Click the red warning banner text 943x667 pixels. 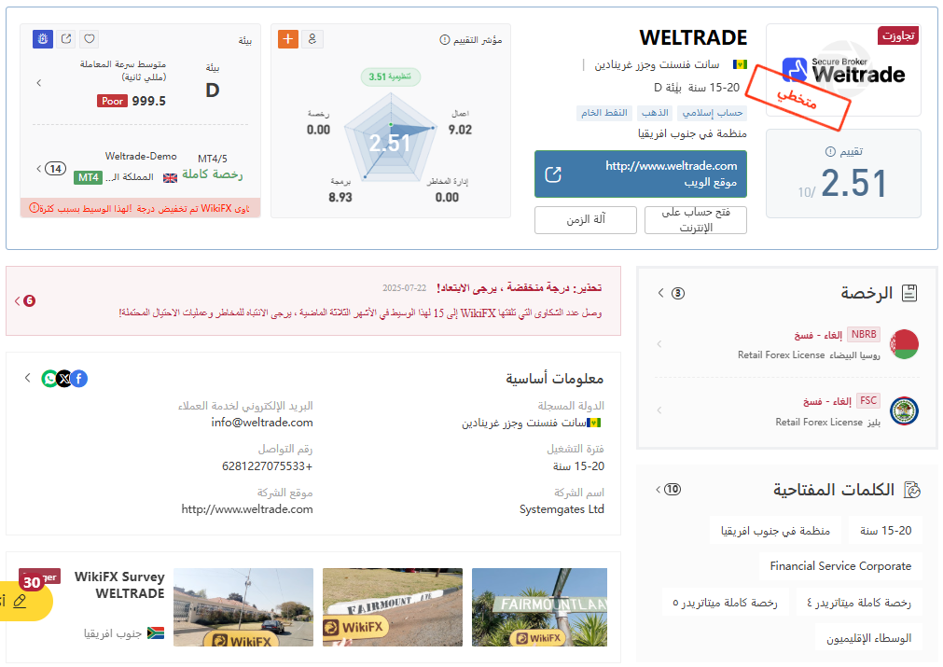click(361, 313)
